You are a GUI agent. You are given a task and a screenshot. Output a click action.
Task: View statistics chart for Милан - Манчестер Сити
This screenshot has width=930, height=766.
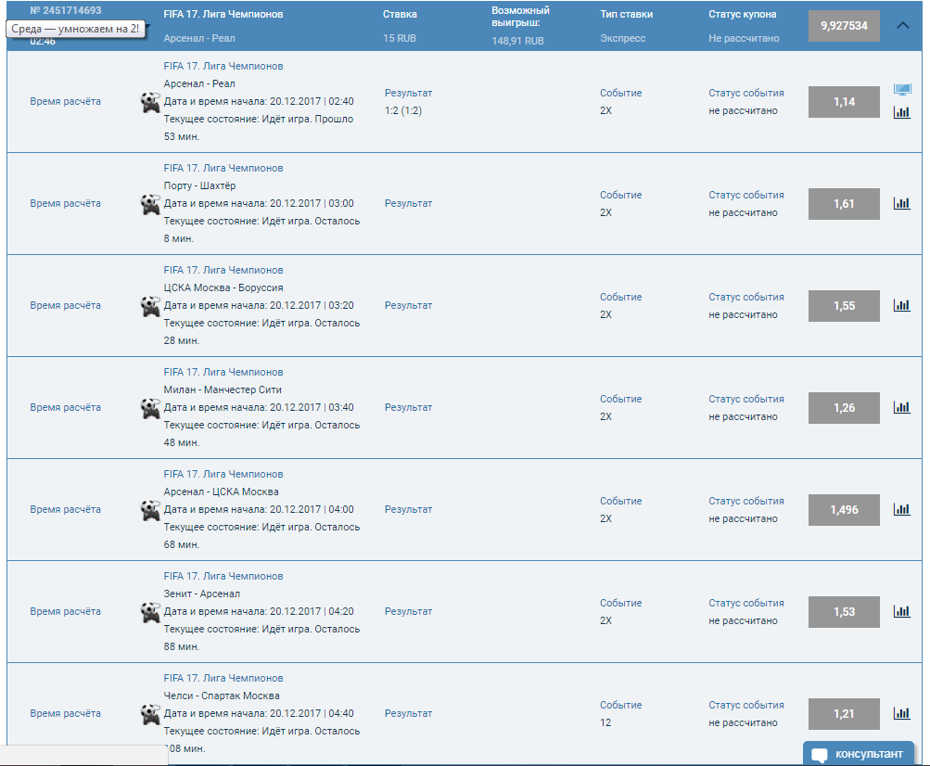(901, 407)
